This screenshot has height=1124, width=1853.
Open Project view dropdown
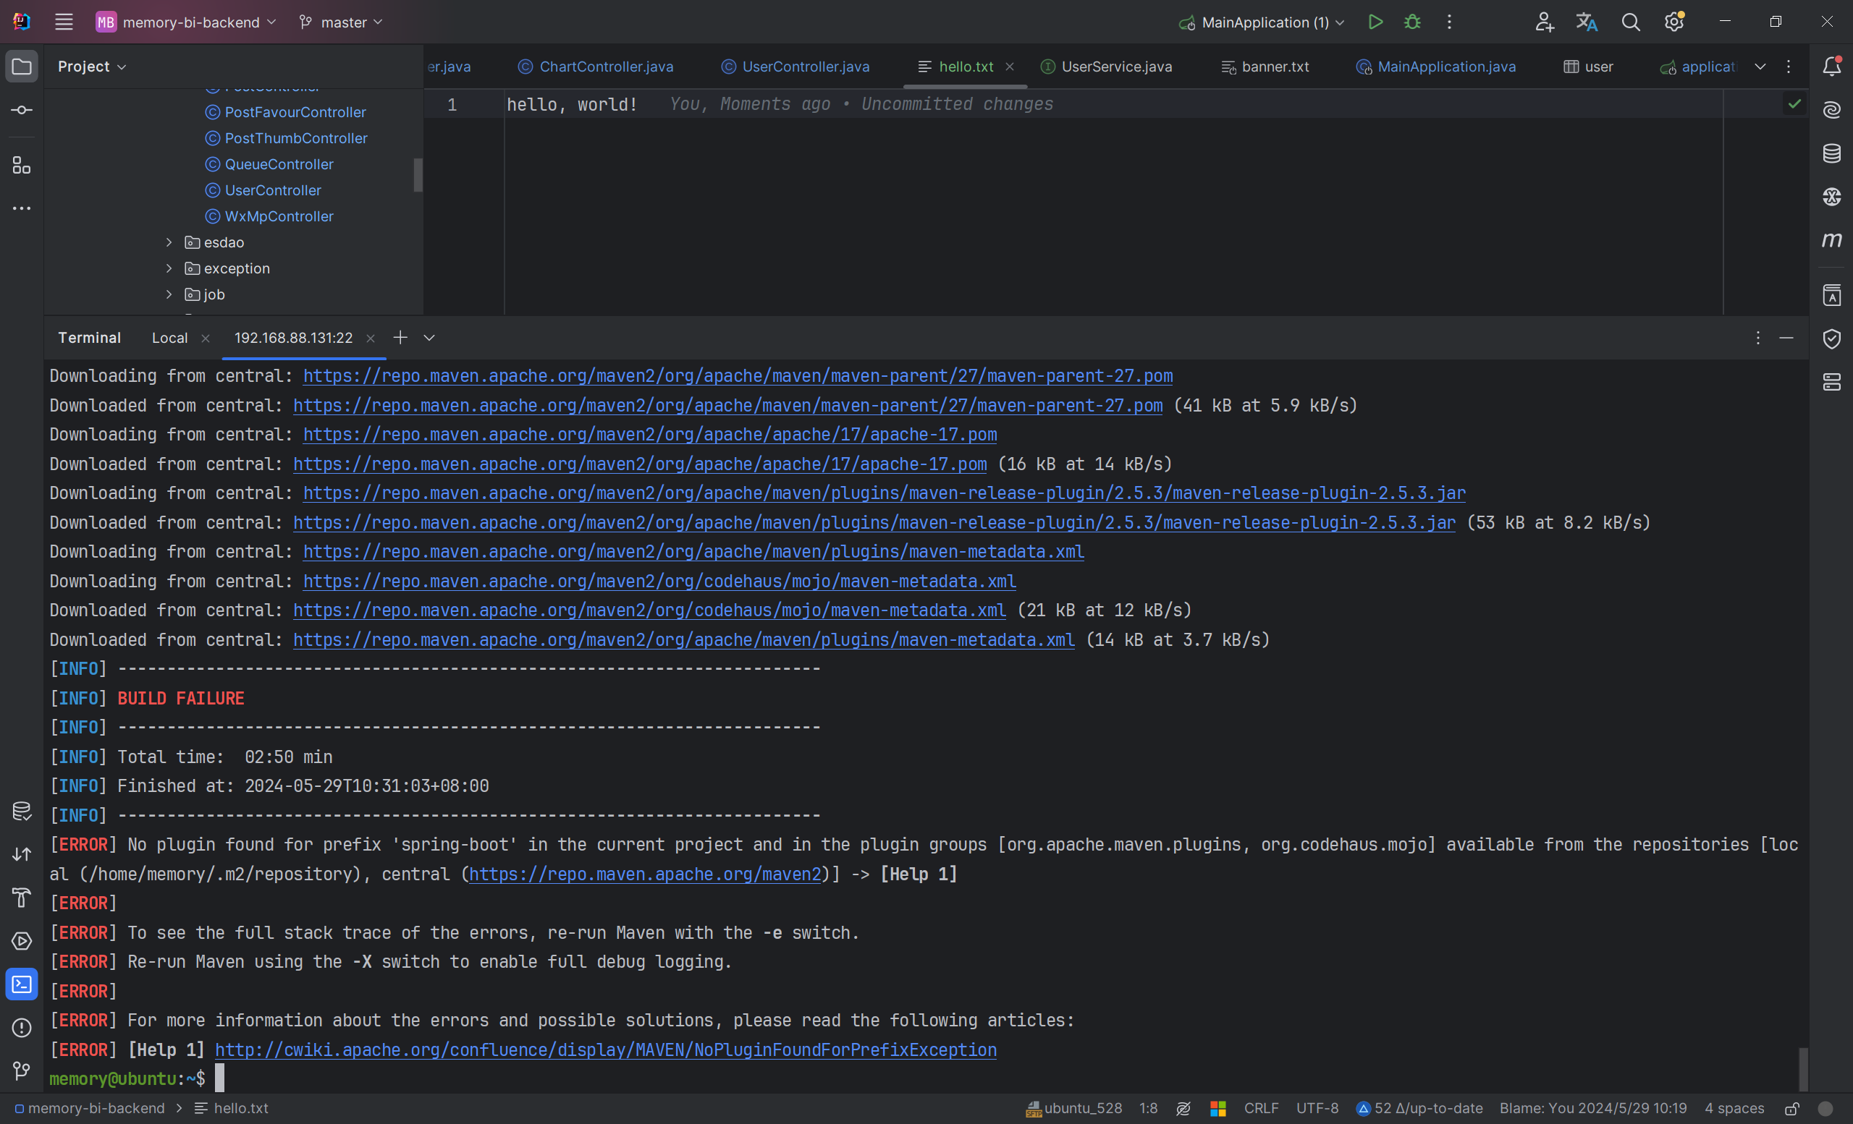92,66
